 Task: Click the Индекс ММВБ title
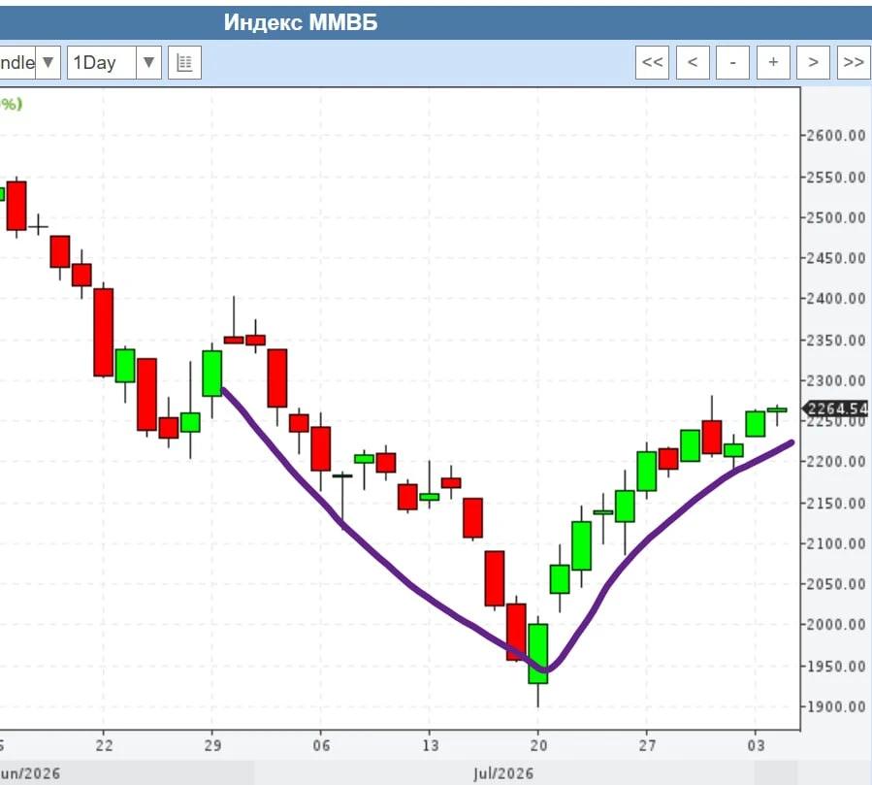click(x=301, y=23)
